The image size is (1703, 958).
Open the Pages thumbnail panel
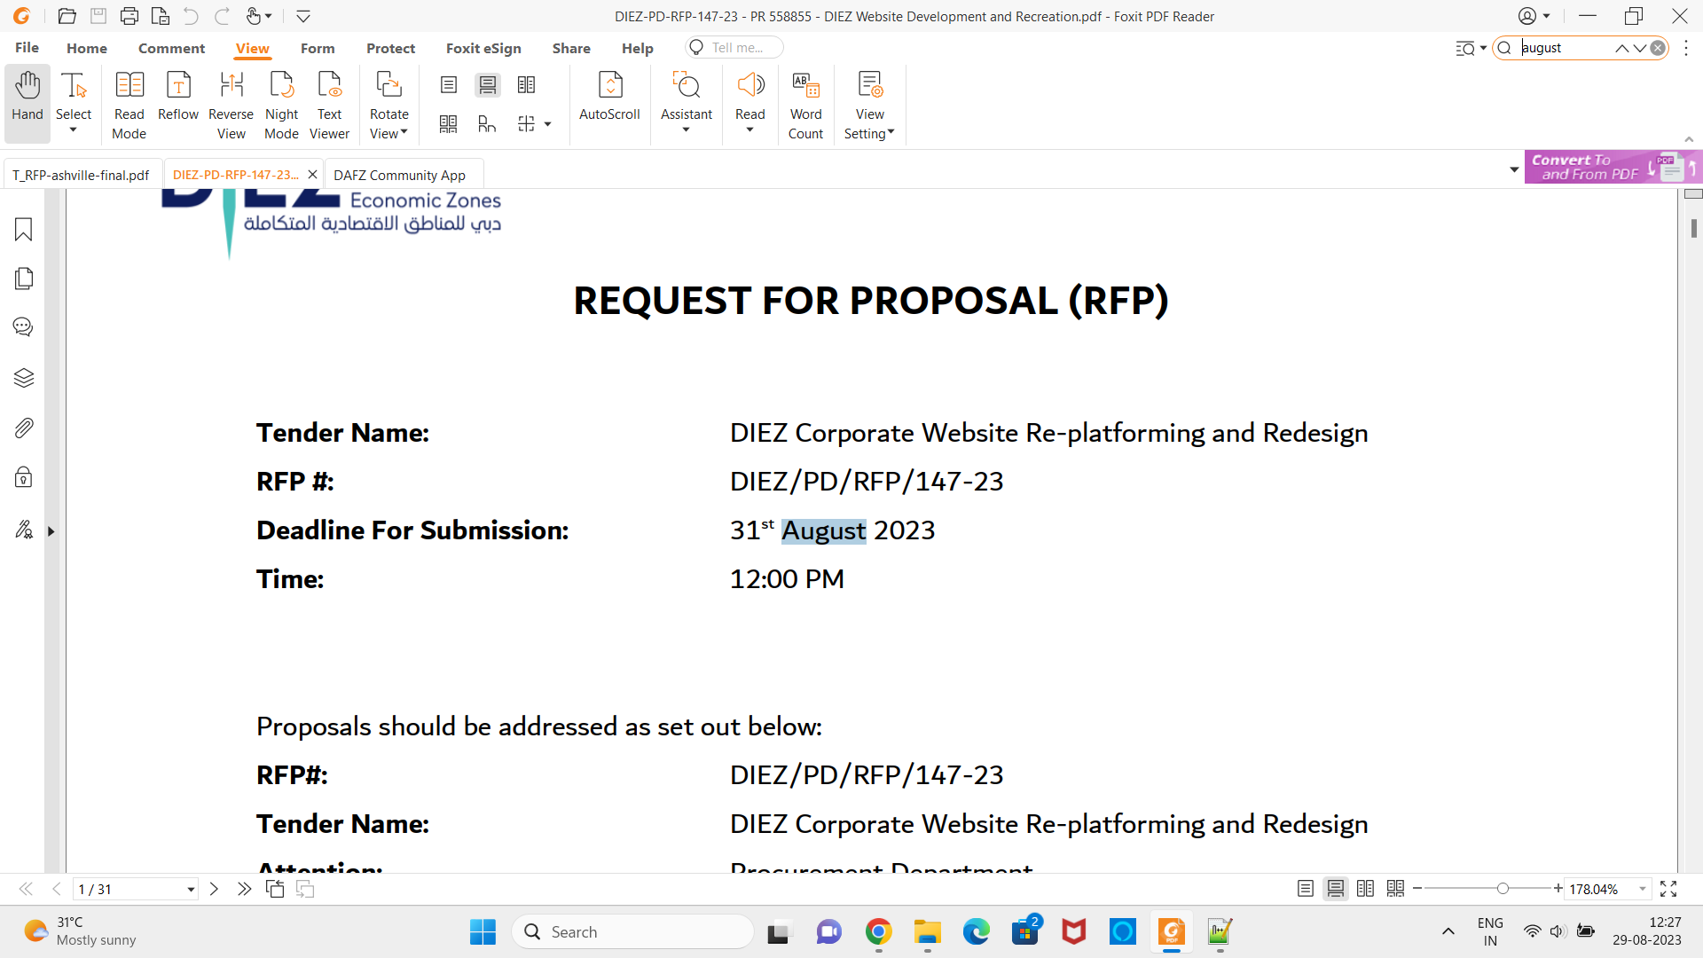pos(24,279)
